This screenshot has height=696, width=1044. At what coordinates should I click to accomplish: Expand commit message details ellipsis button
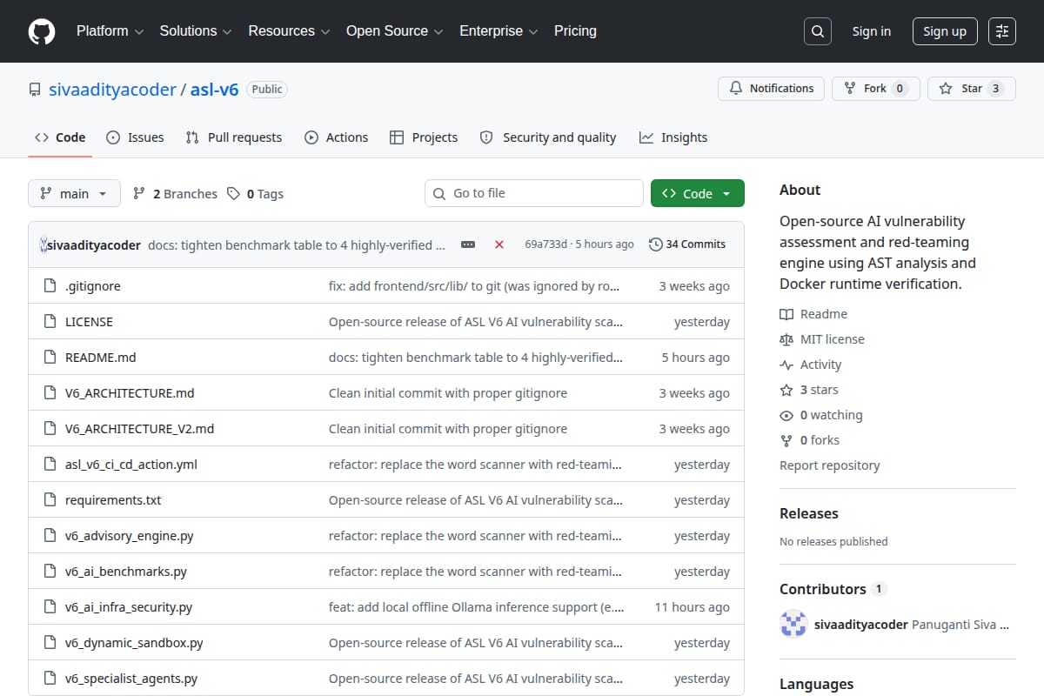(x=468, y=244)
